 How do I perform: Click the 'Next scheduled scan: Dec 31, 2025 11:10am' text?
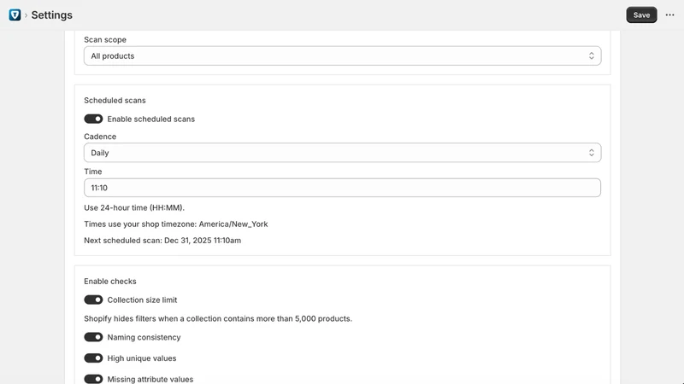162,241
